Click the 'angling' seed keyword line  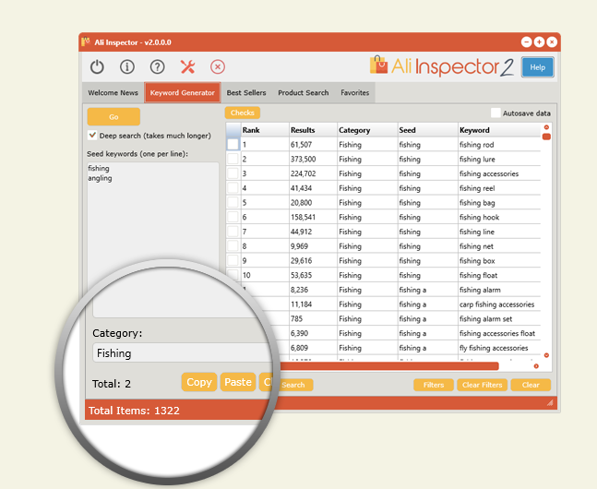(x=100, y=178)
